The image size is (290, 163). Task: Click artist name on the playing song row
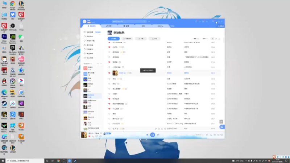(169, 73)
